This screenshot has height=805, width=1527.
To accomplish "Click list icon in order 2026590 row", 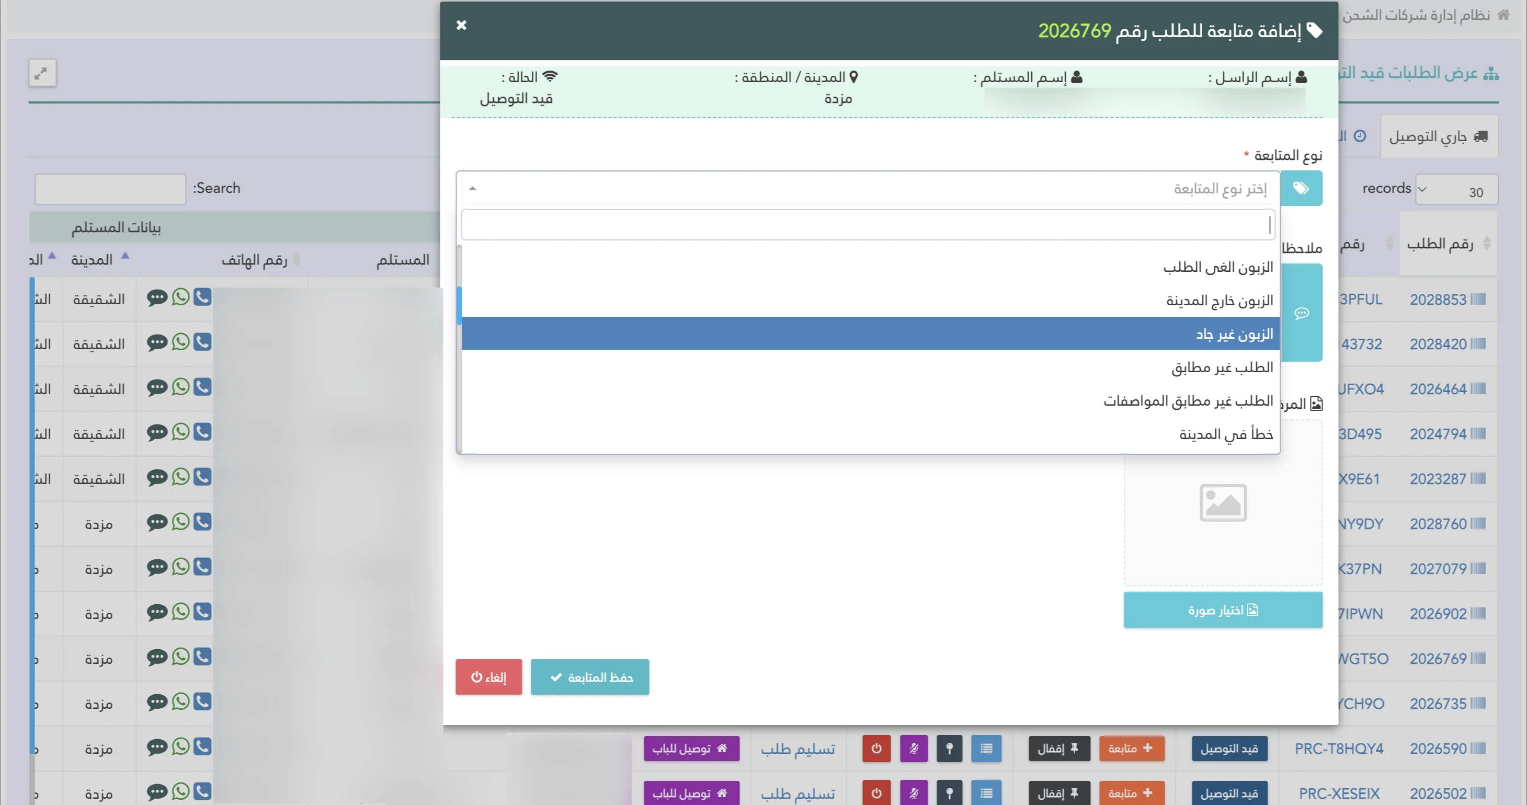I will tap(986, 749).
